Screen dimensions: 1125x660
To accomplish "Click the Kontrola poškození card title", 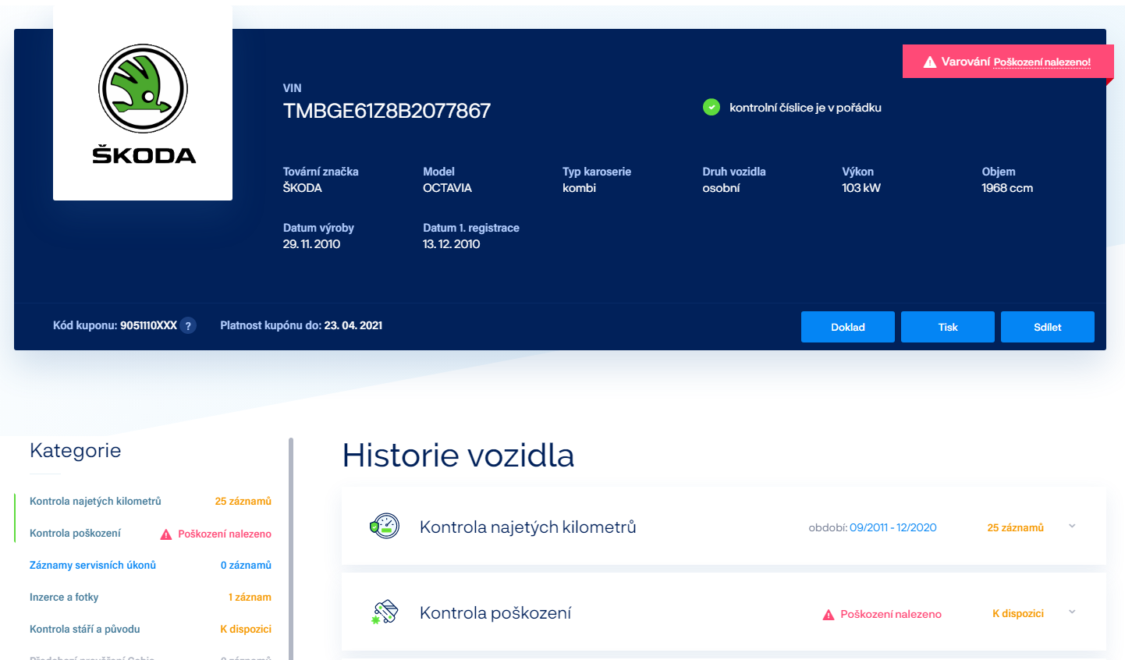I will [495, 612].
